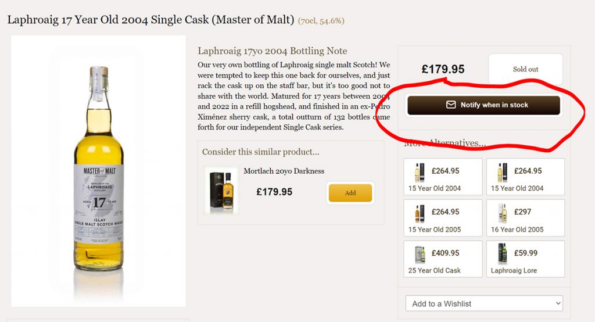Click the Mortlach 20yo Darkness product thumbnail

click(221, 191)
